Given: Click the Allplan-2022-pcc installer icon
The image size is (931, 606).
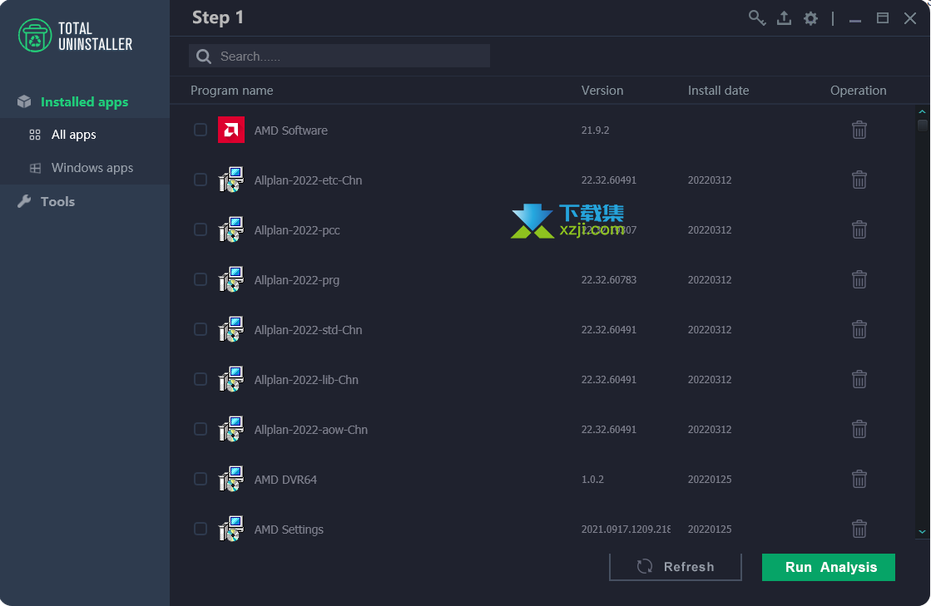Looking at the screenshot, I should [x=231, y=229].
